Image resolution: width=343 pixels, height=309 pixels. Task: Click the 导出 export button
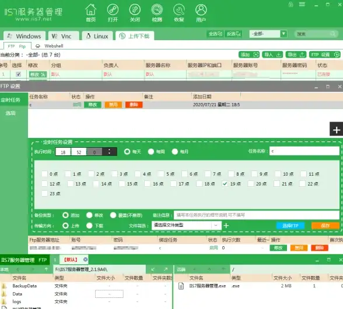(296, 55)
